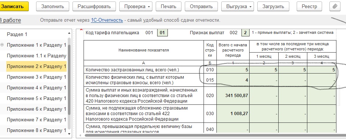The image size is (346, 139).
Task: Select Приложение 3 к Разделу 1
Action: click(x=36, y=77)
